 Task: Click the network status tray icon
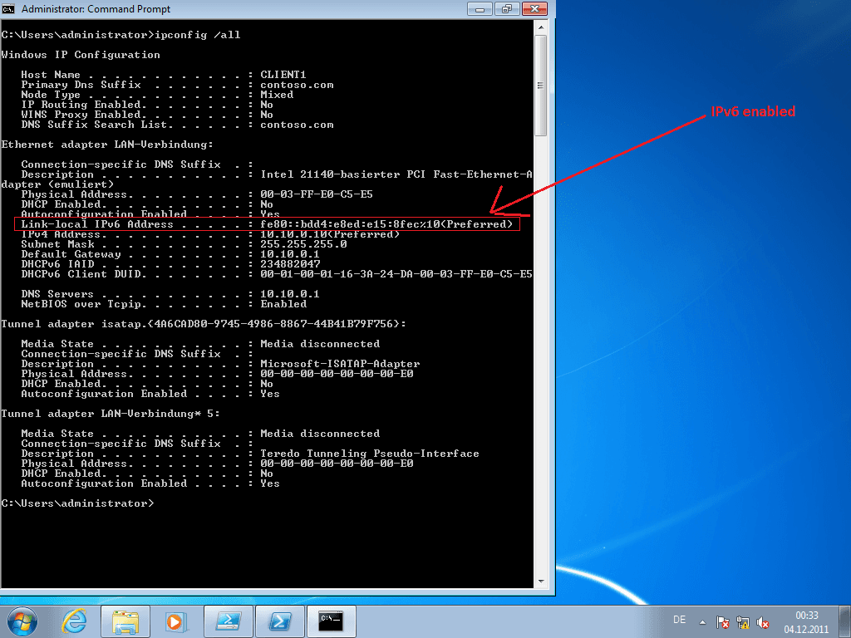(x=743, y=621)
